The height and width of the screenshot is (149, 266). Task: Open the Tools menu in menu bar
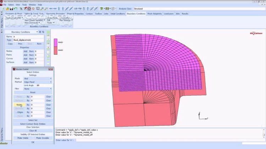(x=24, y=5)
